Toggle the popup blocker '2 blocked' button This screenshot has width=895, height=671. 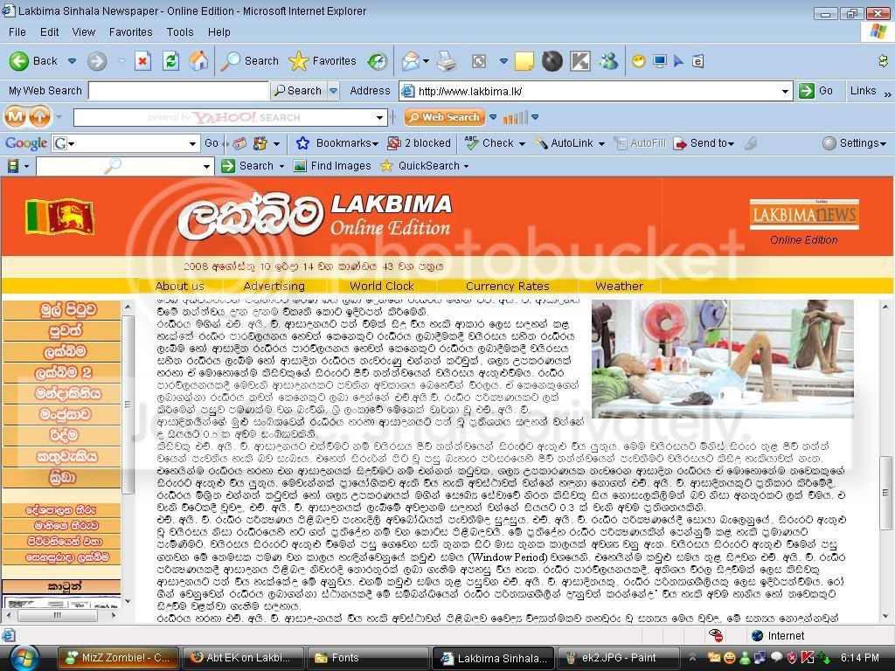(x=419, y=143)
